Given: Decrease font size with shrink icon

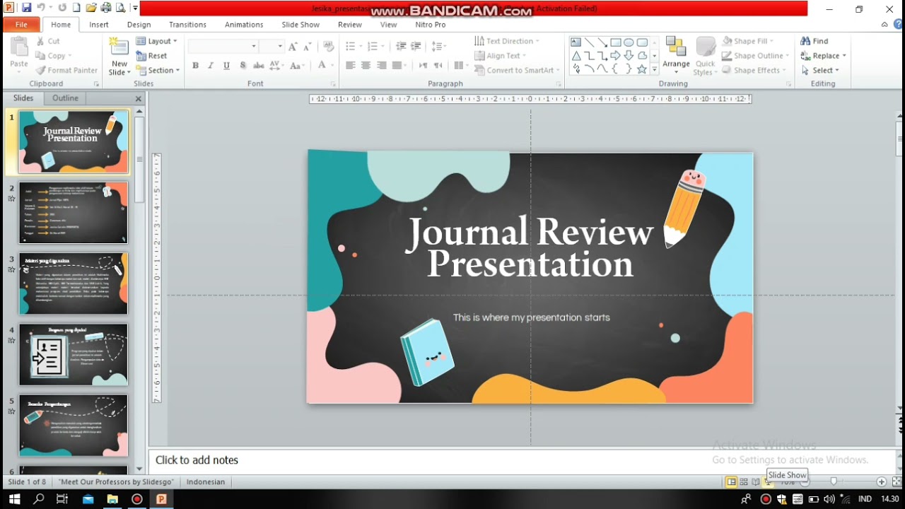Looking at the screenshot, I should [x=308, y=47].
